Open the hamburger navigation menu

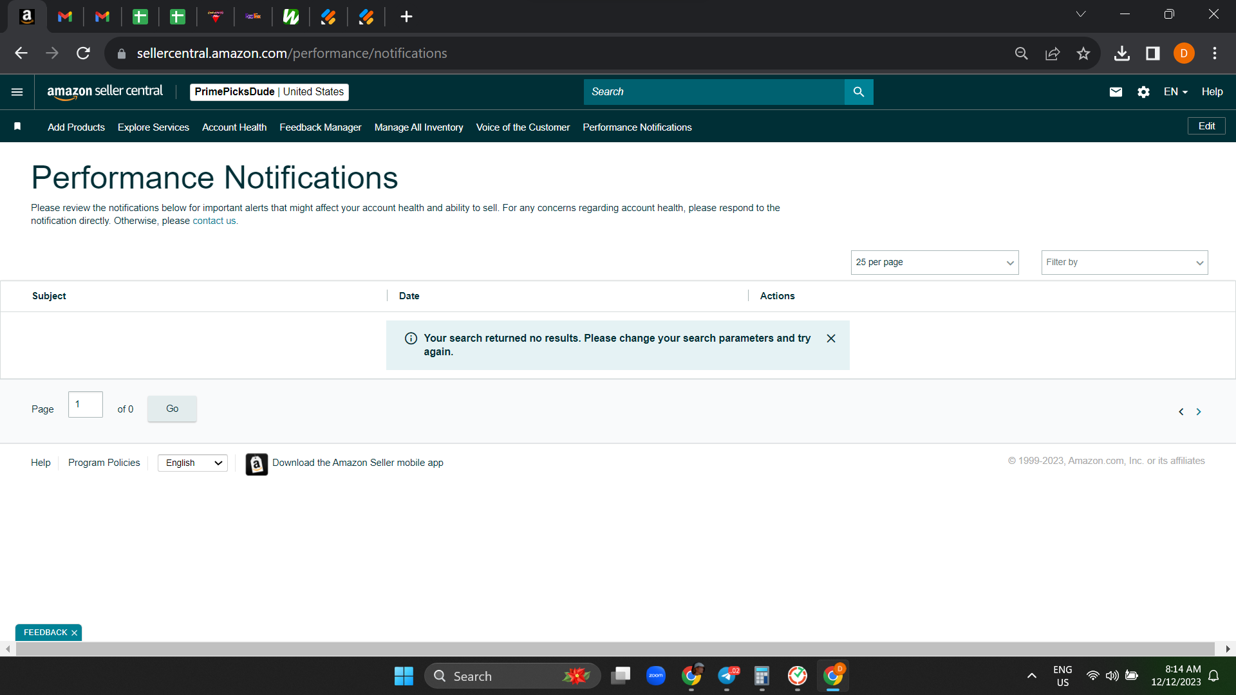(17, 92)
